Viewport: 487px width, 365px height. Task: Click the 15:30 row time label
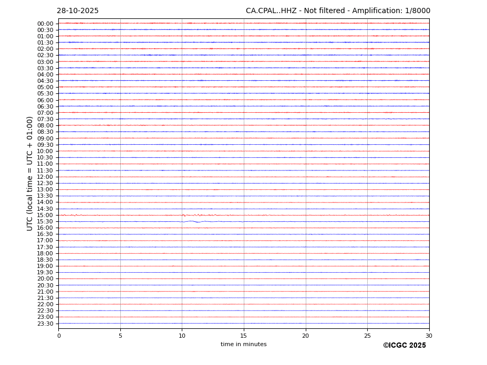pos(45,222)
